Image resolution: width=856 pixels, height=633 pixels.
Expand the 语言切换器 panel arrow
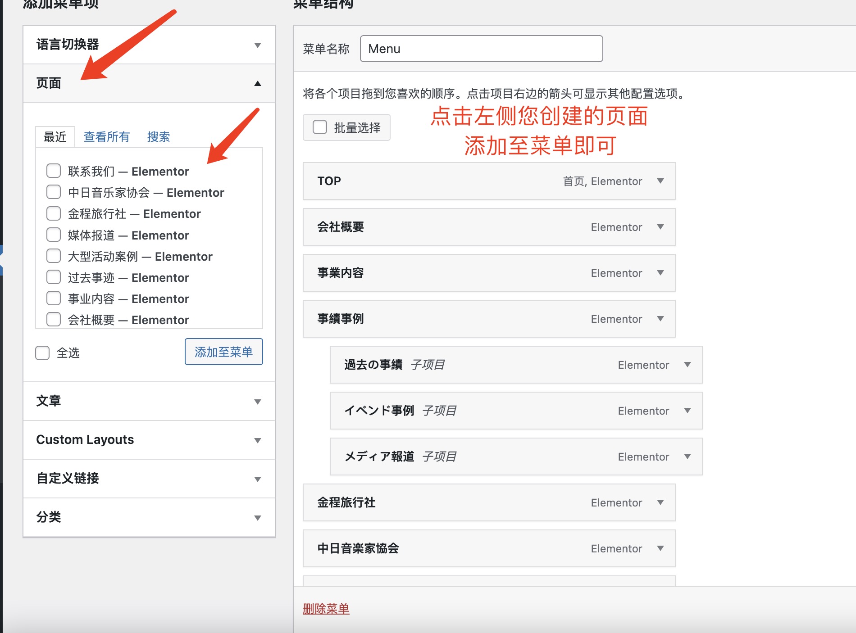257,45
